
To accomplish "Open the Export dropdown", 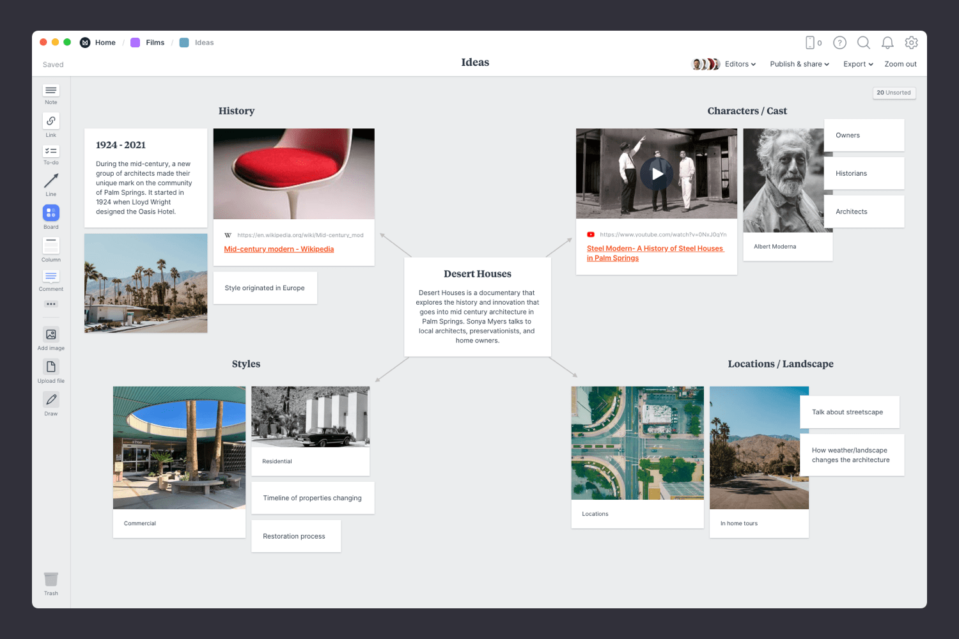I will click(x=857, y=64).
